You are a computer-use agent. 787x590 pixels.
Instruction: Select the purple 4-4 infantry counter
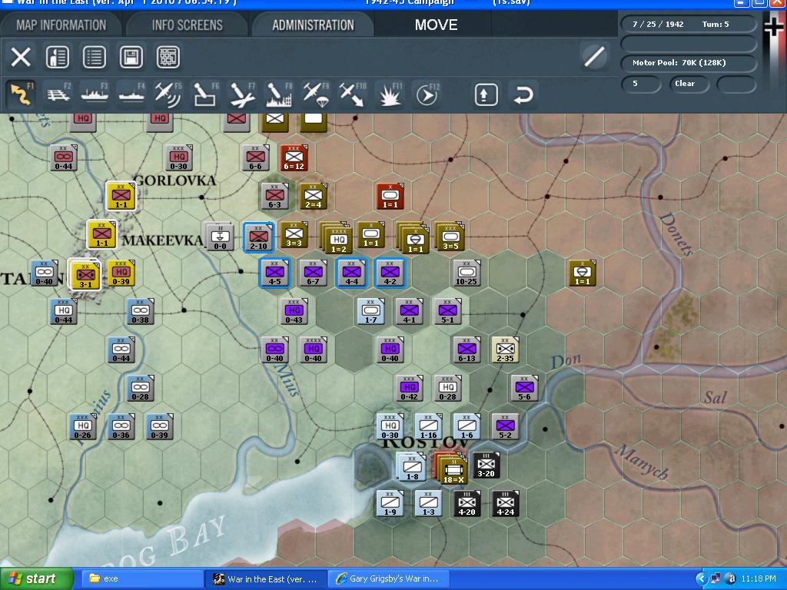click(351, 273)
